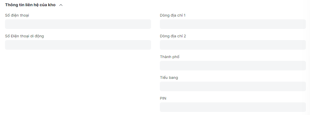
Task: Focus the Số Điện thoại di động field
Action: (x=78, y=45)
